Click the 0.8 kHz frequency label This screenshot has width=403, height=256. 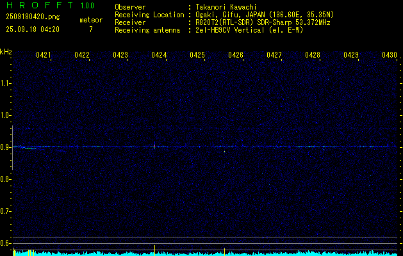coord(5,179)
